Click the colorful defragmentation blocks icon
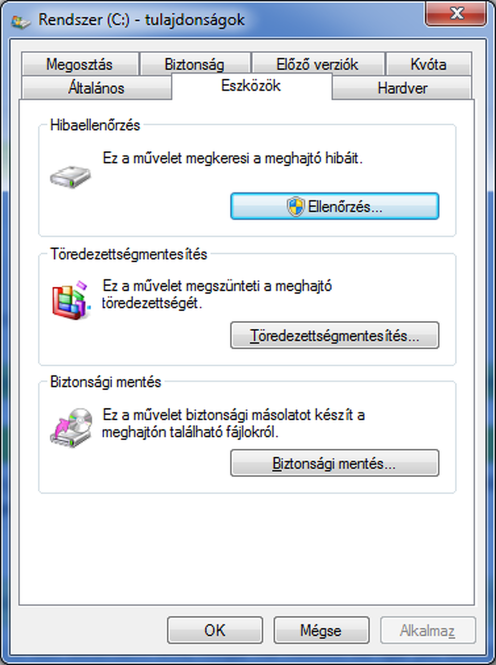Screen dimensions: 496x665 (71, 301)
